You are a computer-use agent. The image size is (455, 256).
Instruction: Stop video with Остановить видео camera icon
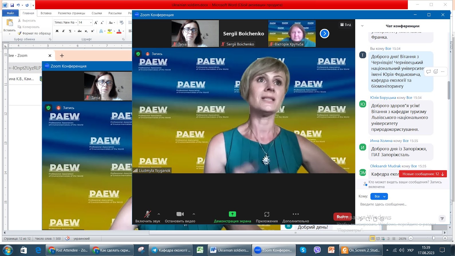180,214
